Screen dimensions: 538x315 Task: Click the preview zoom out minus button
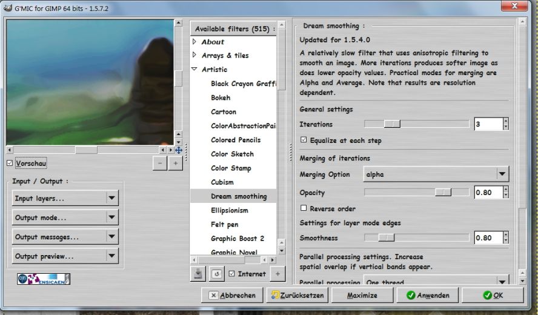160,164
